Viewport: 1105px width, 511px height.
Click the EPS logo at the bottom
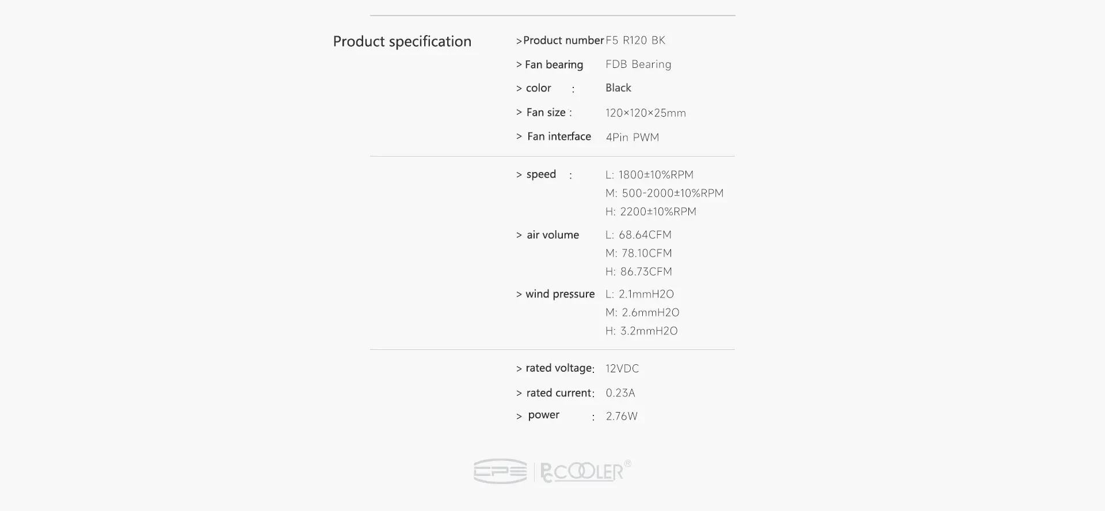pyautogui.click(x=500, y=471)
